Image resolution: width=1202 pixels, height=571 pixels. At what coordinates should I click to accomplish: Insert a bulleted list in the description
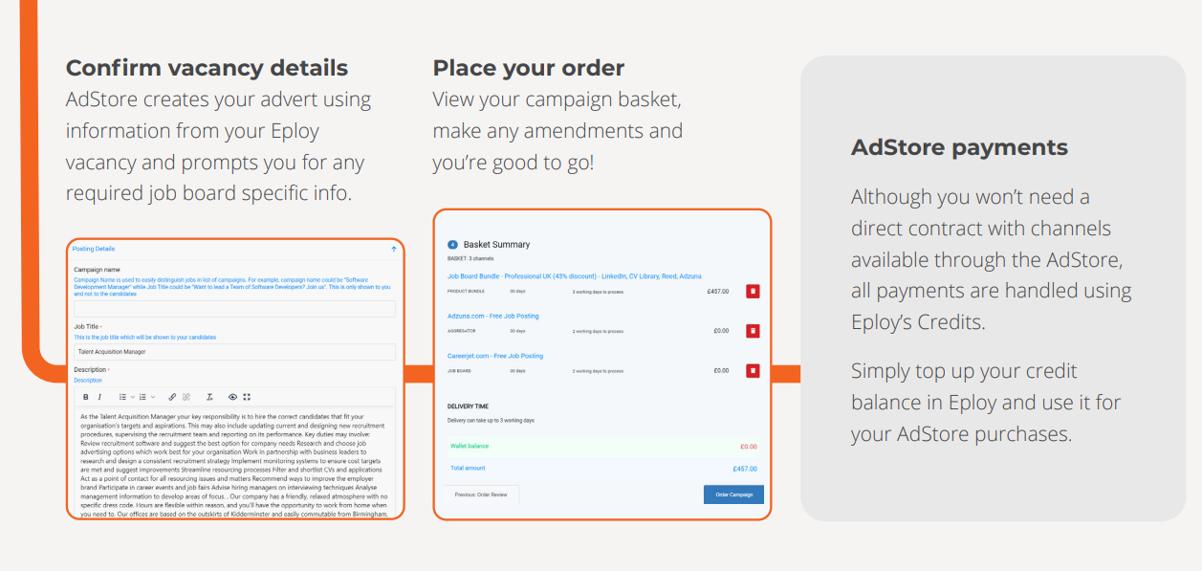coord(122,397)
